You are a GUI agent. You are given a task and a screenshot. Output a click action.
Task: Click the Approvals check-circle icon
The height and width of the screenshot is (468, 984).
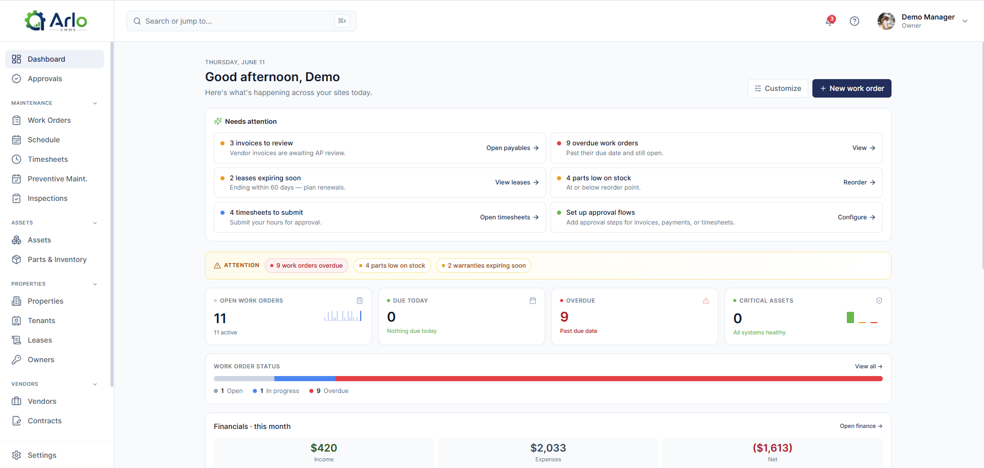[x=16, y=79]
